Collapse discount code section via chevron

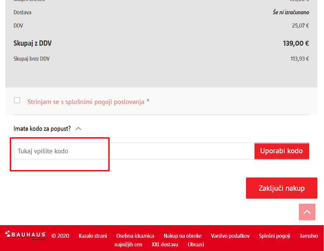(x=78, y=129)
